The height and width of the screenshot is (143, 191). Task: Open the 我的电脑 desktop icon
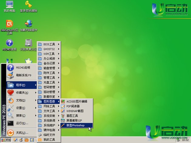click(x=9, y=6)
